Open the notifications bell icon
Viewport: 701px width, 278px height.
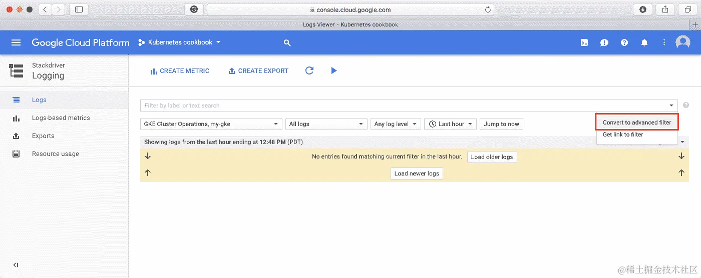[x=644, y=42]
